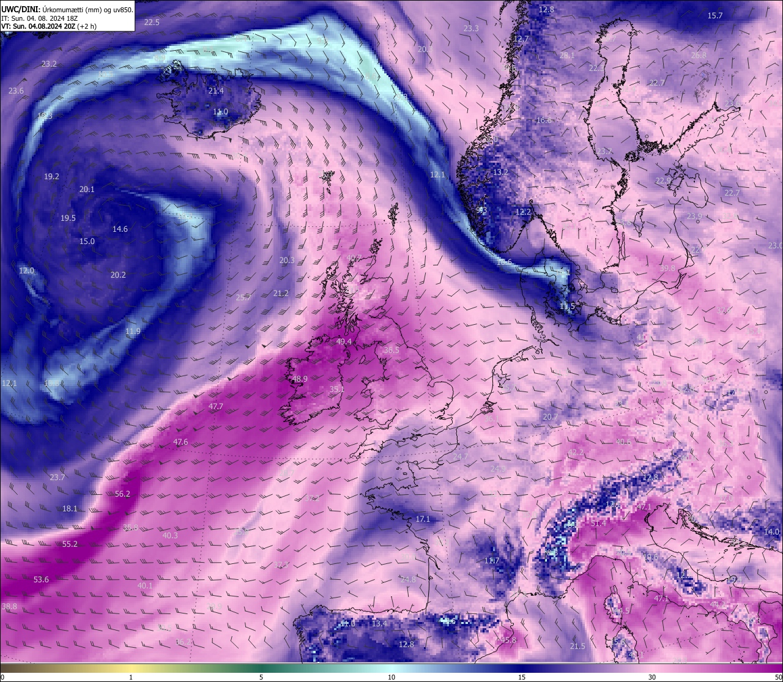Click the 47.7 value label
Image resolution: width=783 pixels, height=682 pixels.
click(216, 406)
